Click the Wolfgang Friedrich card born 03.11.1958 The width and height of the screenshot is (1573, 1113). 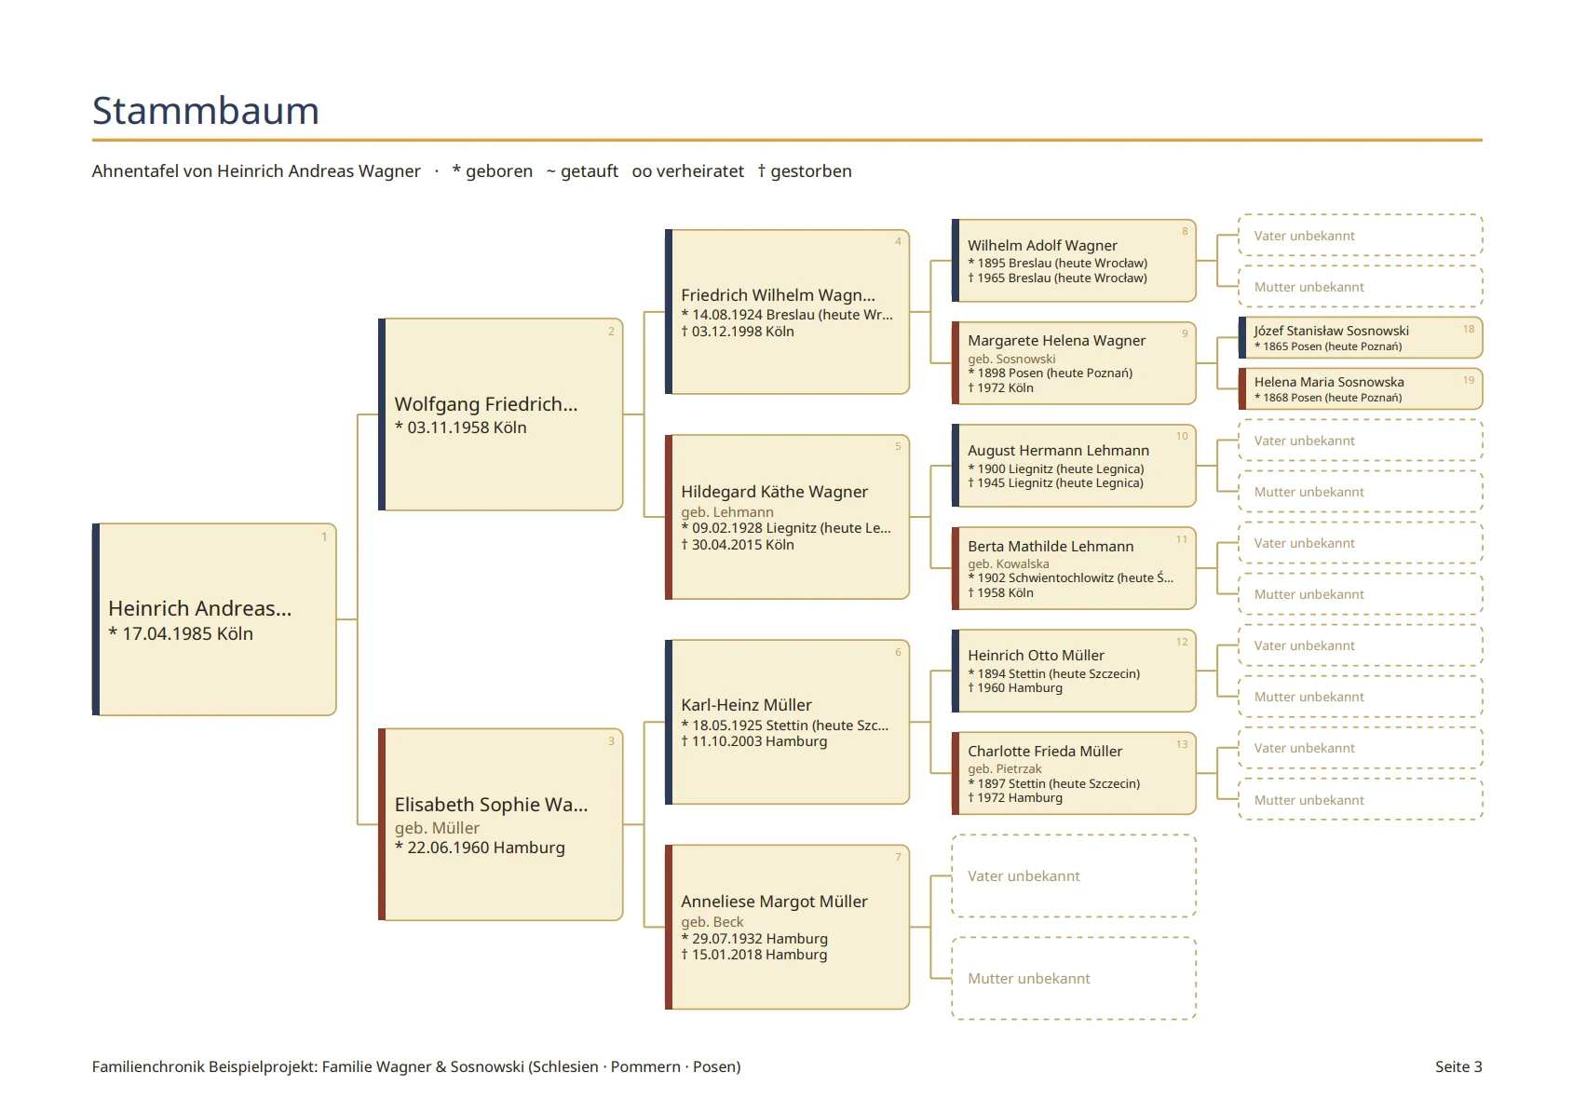[x=500, y=414]
